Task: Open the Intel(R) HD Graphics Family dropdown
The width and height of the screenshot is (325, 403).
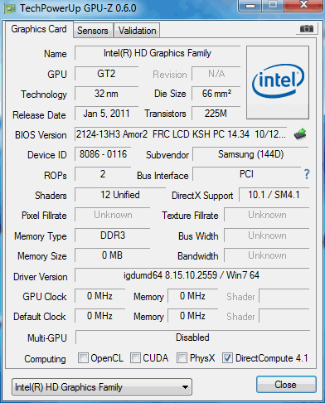Action: coord(102,387)
